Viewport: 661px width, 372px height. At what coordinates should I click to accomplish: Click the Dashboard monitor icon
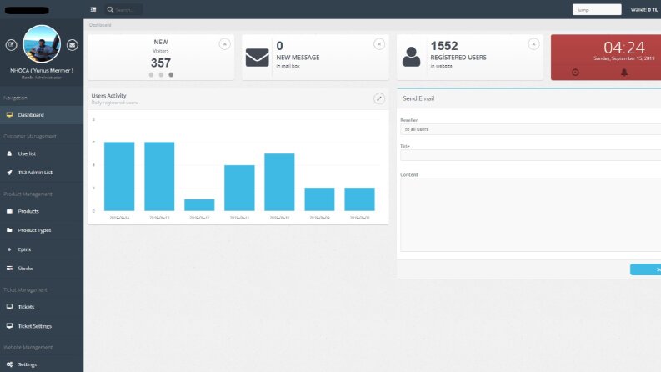click(9, 115)
